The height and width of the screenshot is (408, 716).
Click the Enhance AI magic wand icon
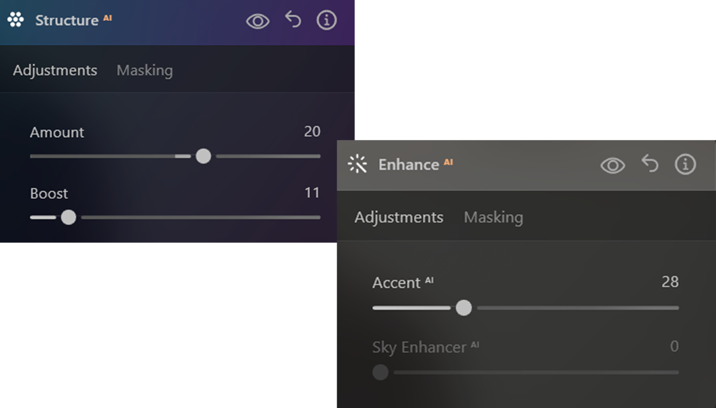point(357,164)
